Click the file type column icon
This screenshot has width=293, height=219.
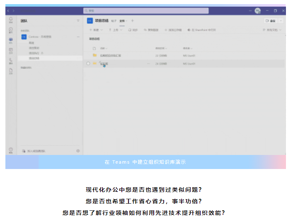click(94, 48)
